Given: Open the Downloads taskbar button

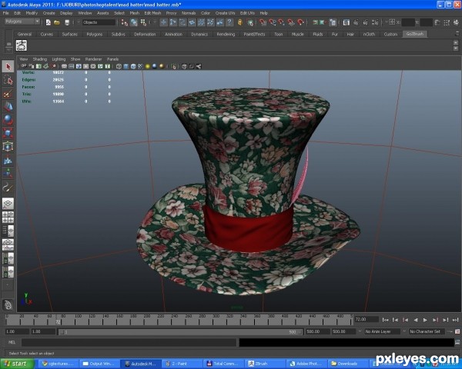Looking at the screenshot, I should [x=348, y=364].
